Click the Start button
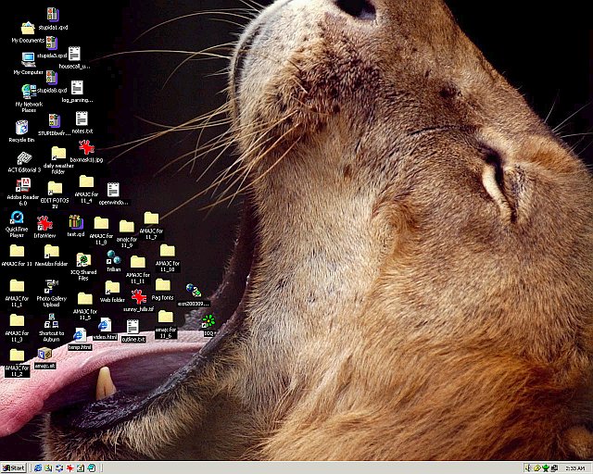The image size is (593, 474). pos(14,468)
